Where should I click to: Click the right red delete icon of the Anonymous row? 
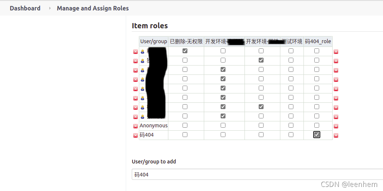336,126
